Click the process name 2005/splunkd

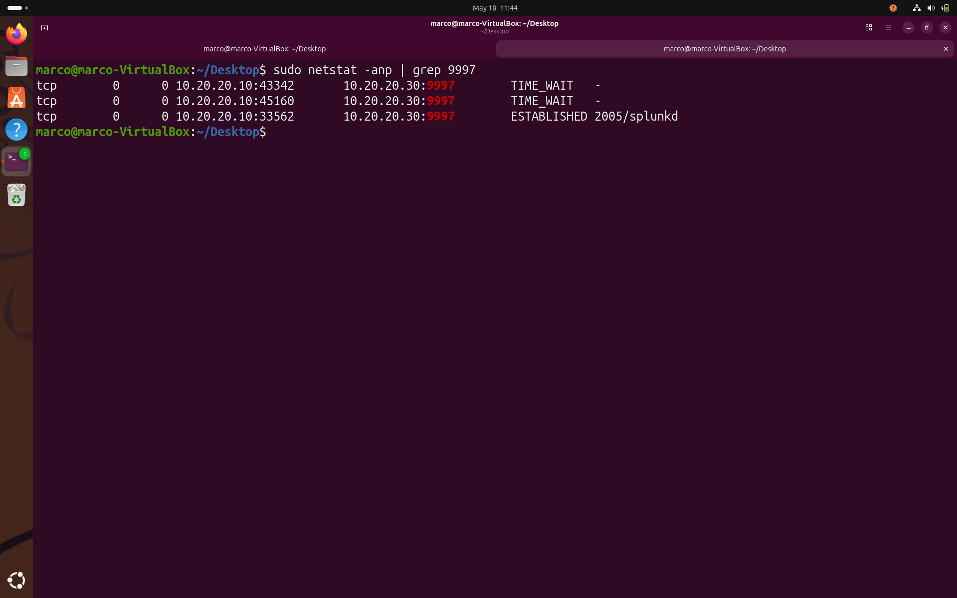pos(636,117)
